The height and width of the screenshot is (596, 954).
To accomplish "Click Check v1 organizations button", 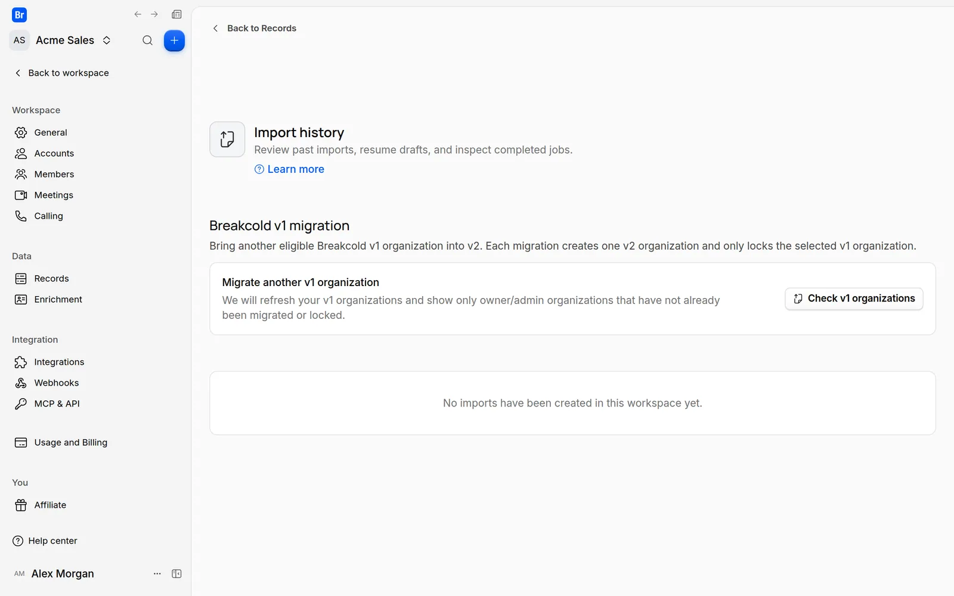I will click(x=854, y=299).
